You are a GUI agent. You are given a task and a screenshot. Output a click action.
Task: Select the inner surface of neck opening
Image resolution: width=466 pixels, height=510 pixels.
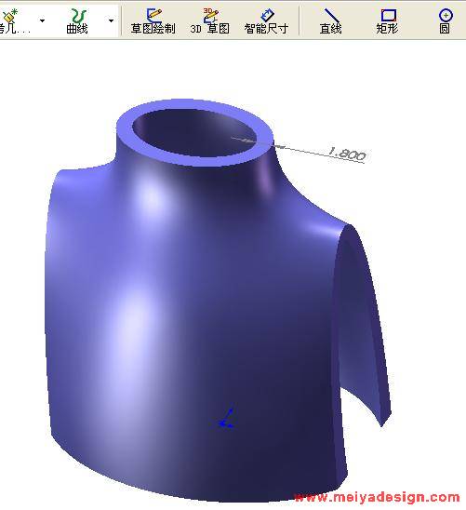point(192,133)
